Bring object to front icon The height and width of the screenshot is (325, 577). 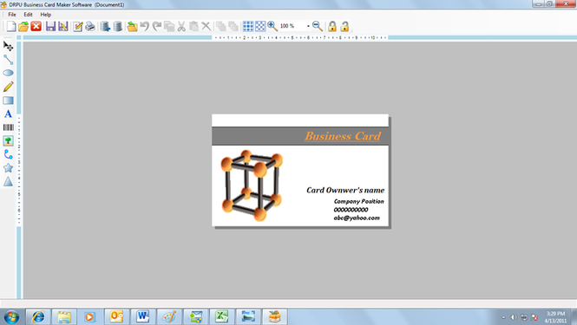(220, 27)
